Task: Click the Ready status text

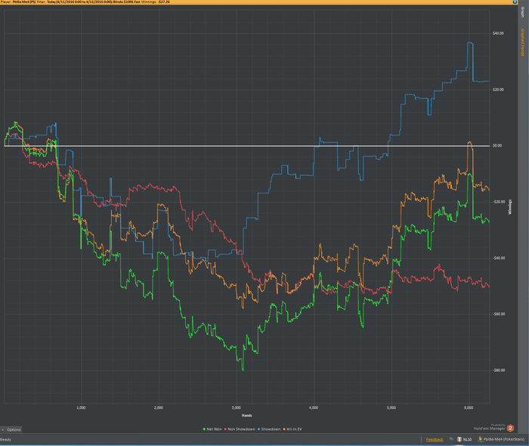Action: coord(5,440)
